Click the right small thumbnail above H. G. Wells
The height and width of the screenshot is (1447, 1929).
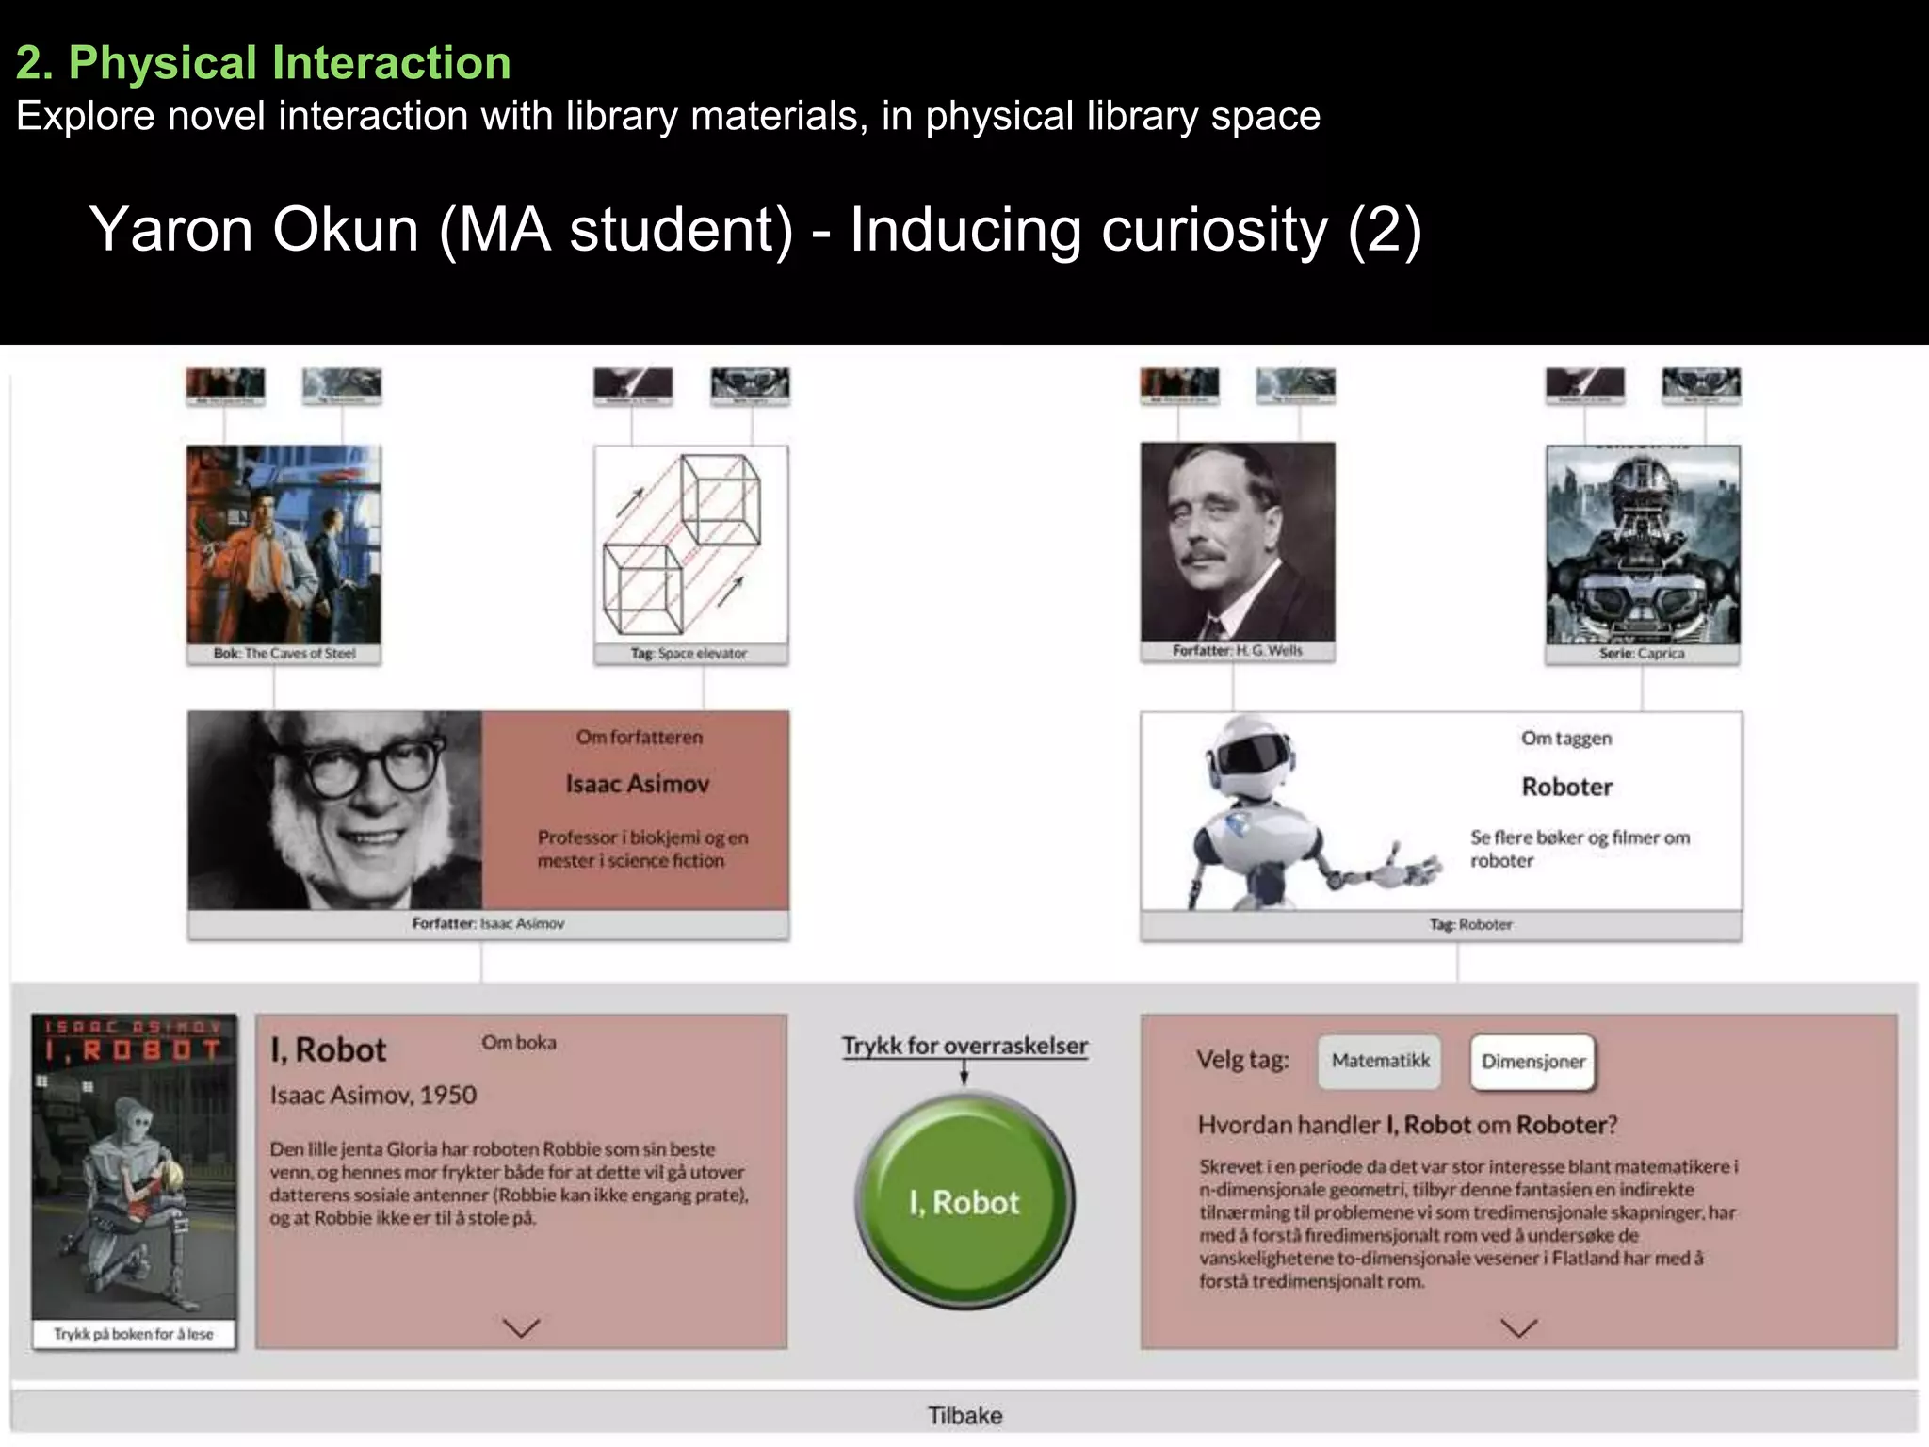pos(1296,386)
